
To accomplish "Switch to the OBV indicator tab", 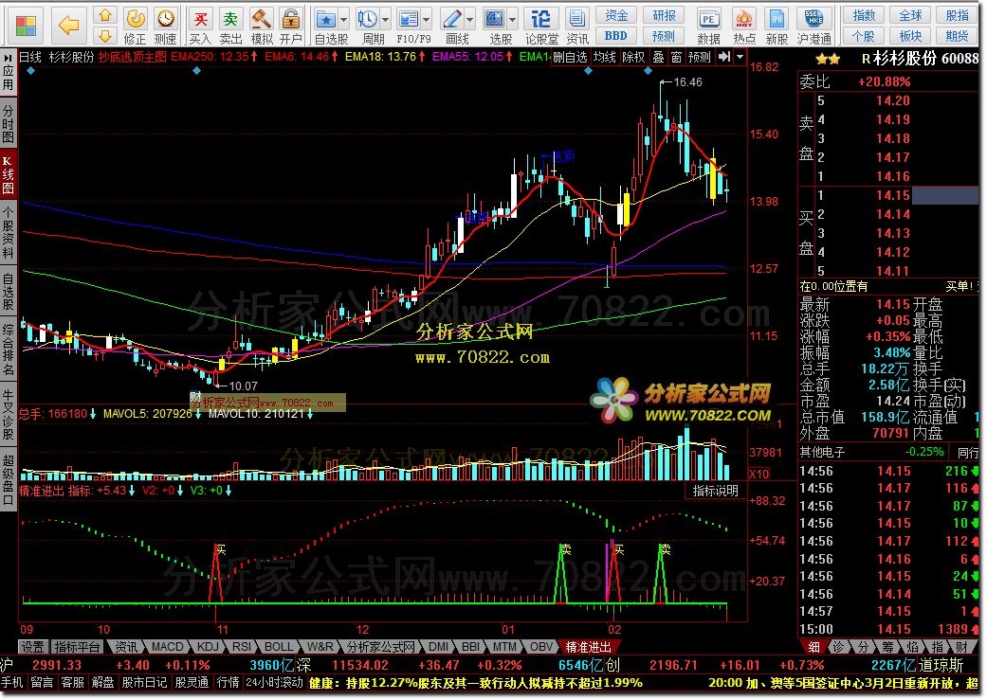I will [540, 647].
